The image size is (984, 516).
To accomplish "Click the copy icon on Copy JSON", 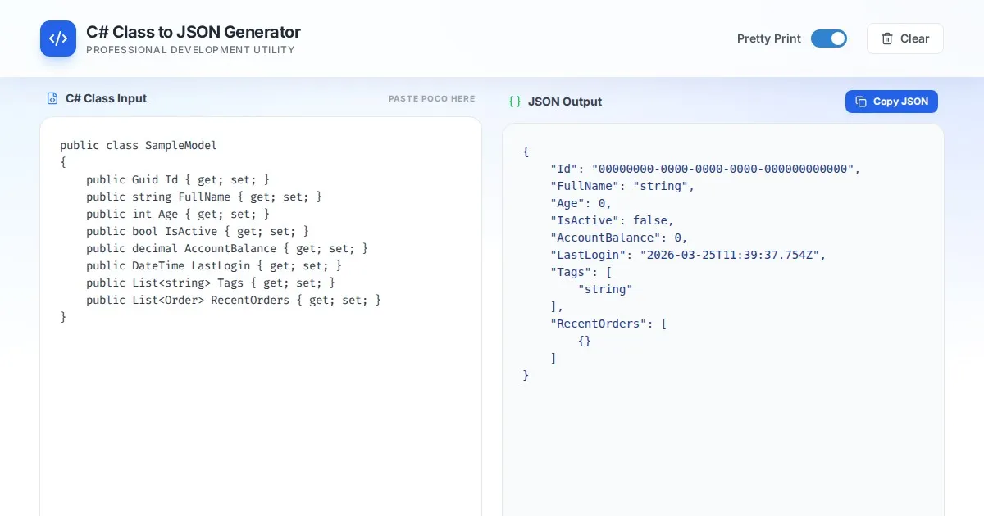I will pos(861,102).
